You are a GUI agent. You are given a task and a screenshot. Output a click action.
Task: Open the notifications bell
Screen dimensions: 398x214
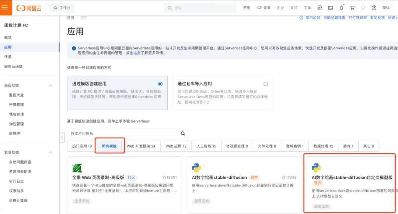click(341, 8)
